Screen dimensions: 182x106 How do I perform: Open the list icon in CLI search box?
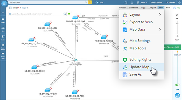(x=10, y=14)
